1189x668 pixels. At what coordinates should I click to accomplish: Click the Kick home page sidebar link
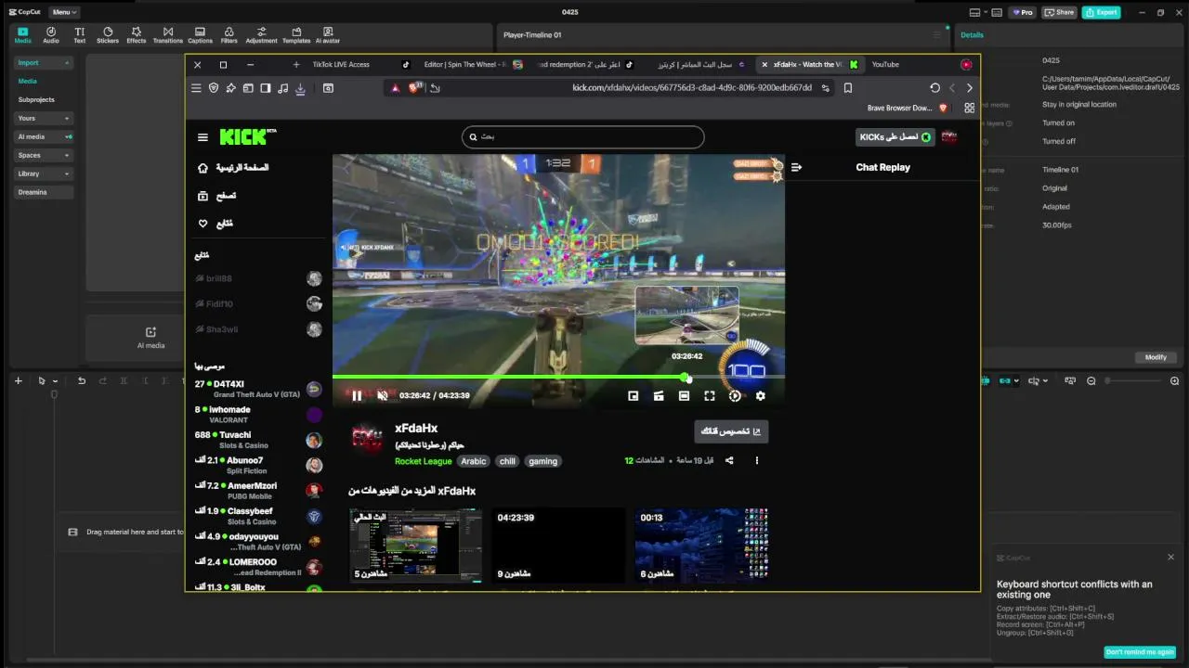point(233,168)
